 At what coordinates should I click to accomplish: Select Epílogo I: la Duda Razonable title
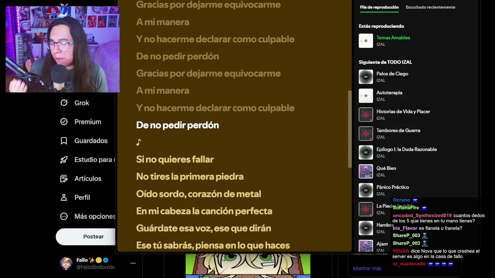point(407,149)
